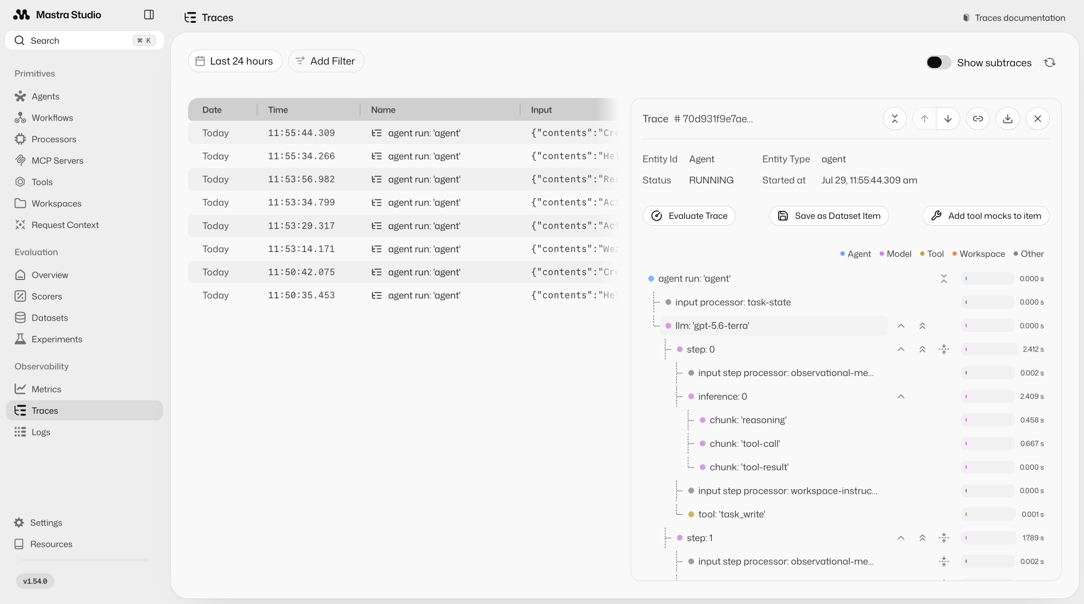
Task: Open the Search field
Action: pos(85,41)
